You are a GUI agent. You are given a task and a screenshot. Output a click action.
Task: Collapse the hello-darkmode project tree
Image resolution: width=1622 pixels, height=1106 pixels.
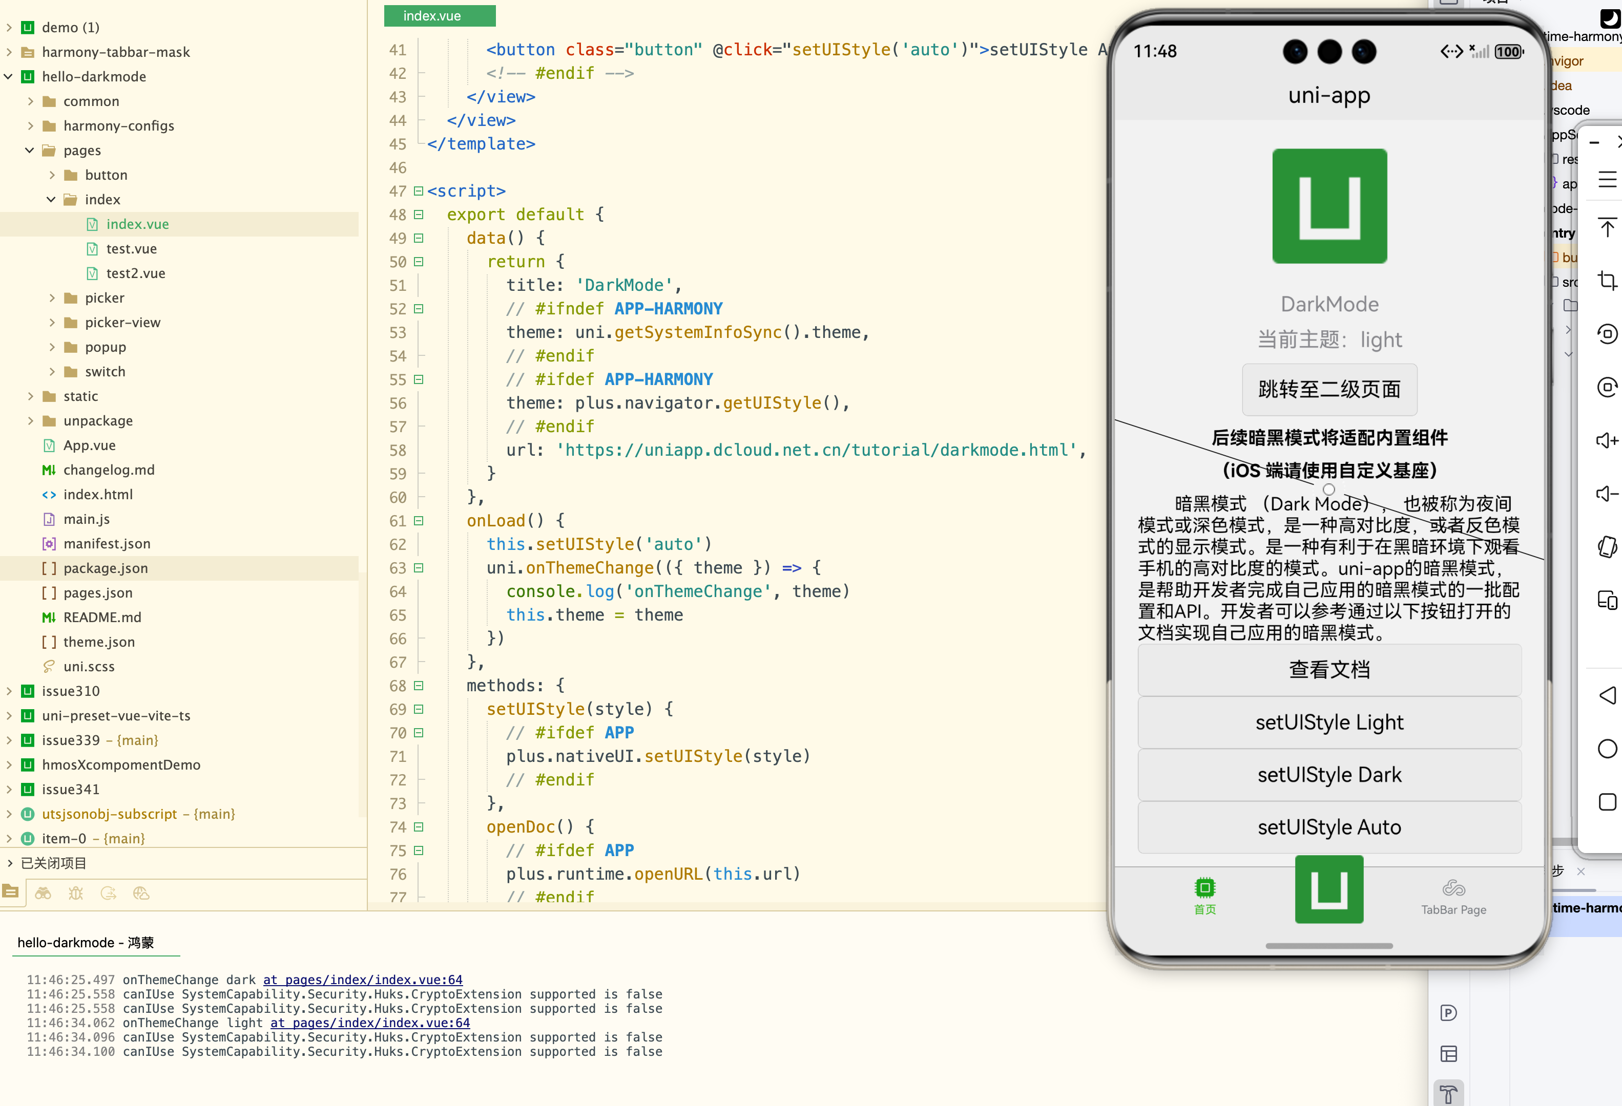click(x=8, y=77)
